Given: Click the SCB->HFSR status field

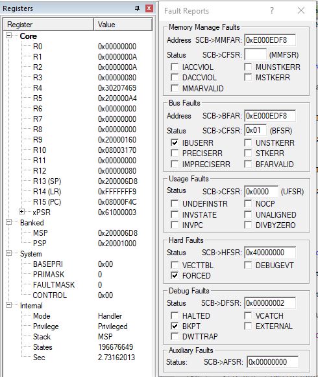Looking at the screenshot, I should point(270,253).
